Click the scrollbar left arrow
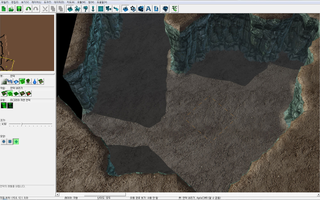Screen dimensions: 320x200 coord(58,194)
